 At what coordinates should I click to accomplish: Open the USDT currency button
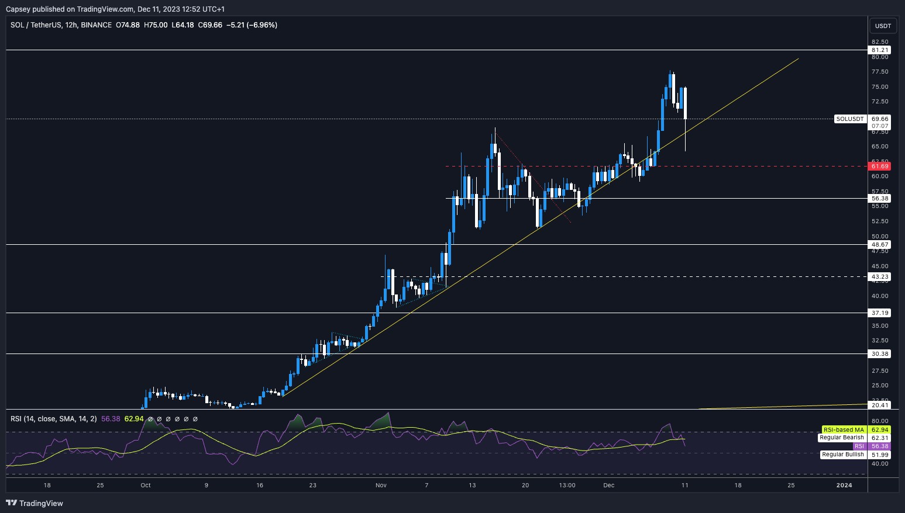[883, 26]
